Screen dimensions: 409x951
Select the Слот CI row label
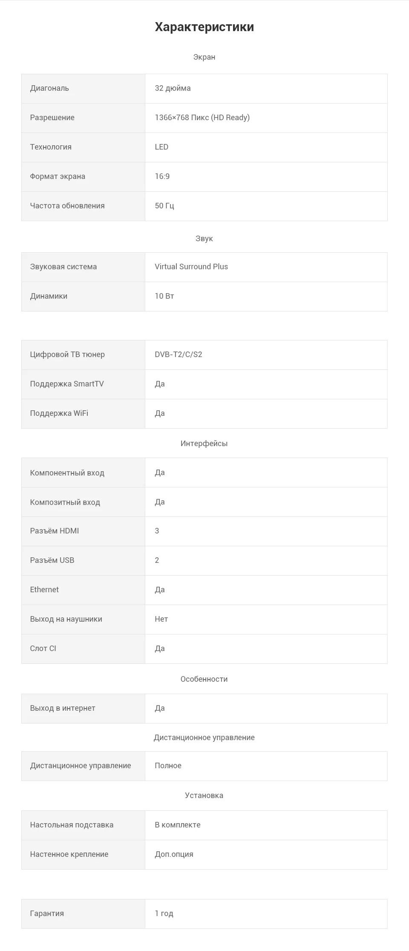pos(43,648)
